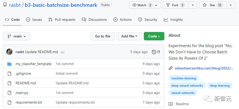This screenshot has height=109, width=239.
Task: Click rasbt's avatar thumbnail in commit row
Action: click(9, 52)
